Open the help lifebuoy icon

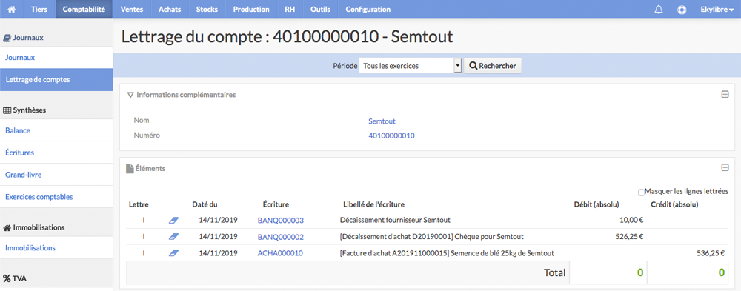tap(682, 9)
